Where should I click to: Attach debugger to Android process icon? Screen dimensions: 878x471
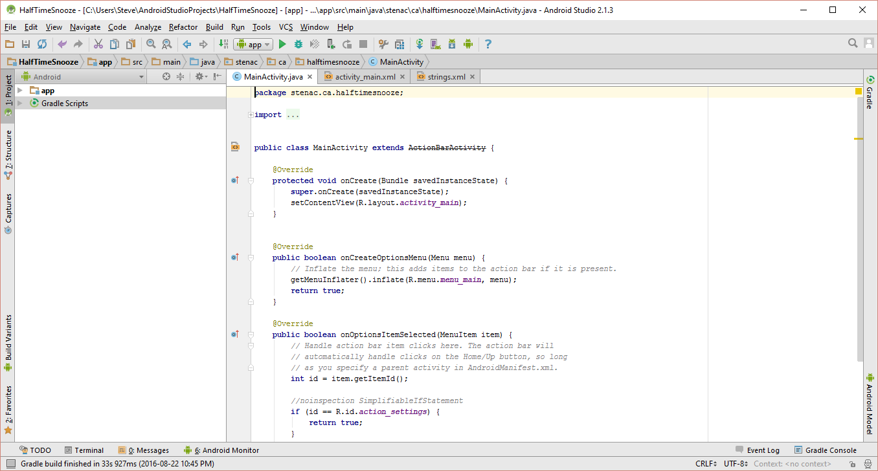click(x=331, y=44)
